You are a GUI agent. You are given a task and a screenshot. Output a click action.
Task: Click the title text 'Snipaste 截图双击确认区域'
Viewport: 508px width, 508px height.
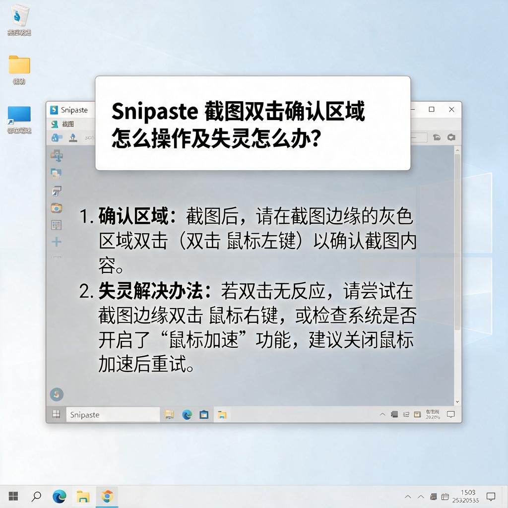tap(238, 111)
